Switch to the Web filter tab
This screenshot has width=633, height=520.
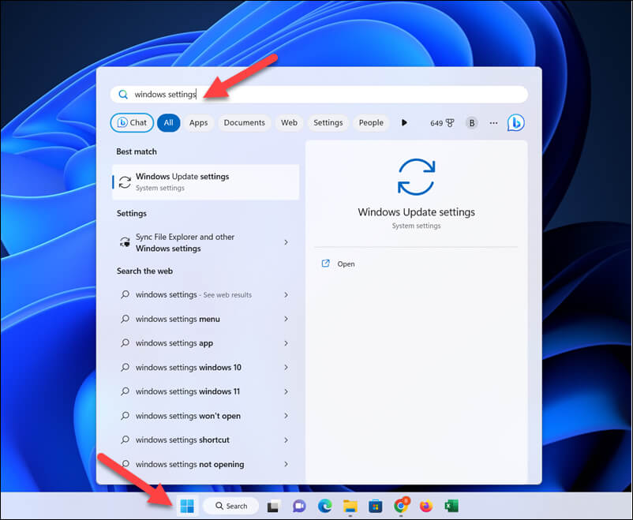point(289,123)
